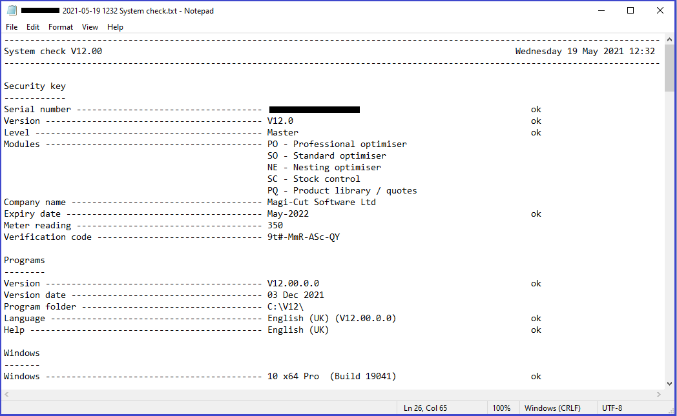Viewport: 677px width, 416px height.
Task: Click the '03 Dec 2021' version date
Action: (296, 295)
